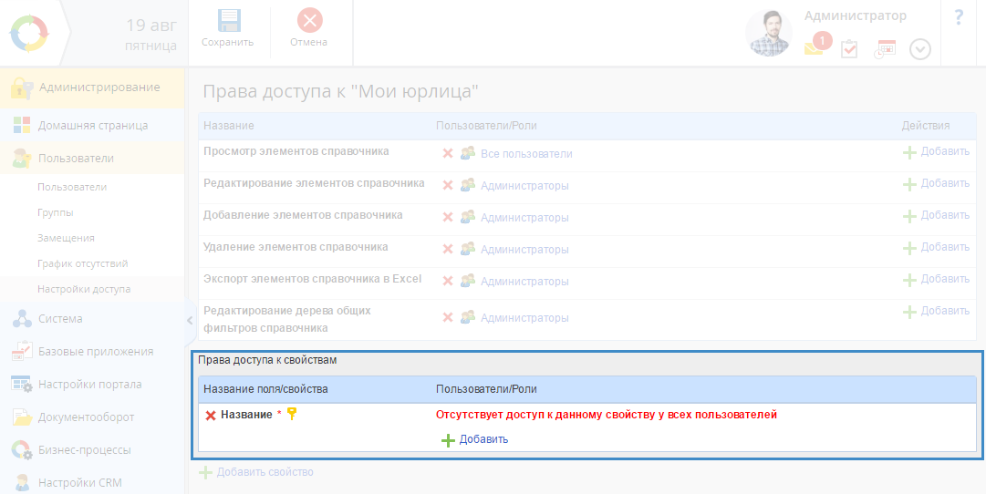Screen dimensions: 986x494
Task: Open Настройки доступа in sidebar
Action: pyautogui.click(x=84, y=289)
